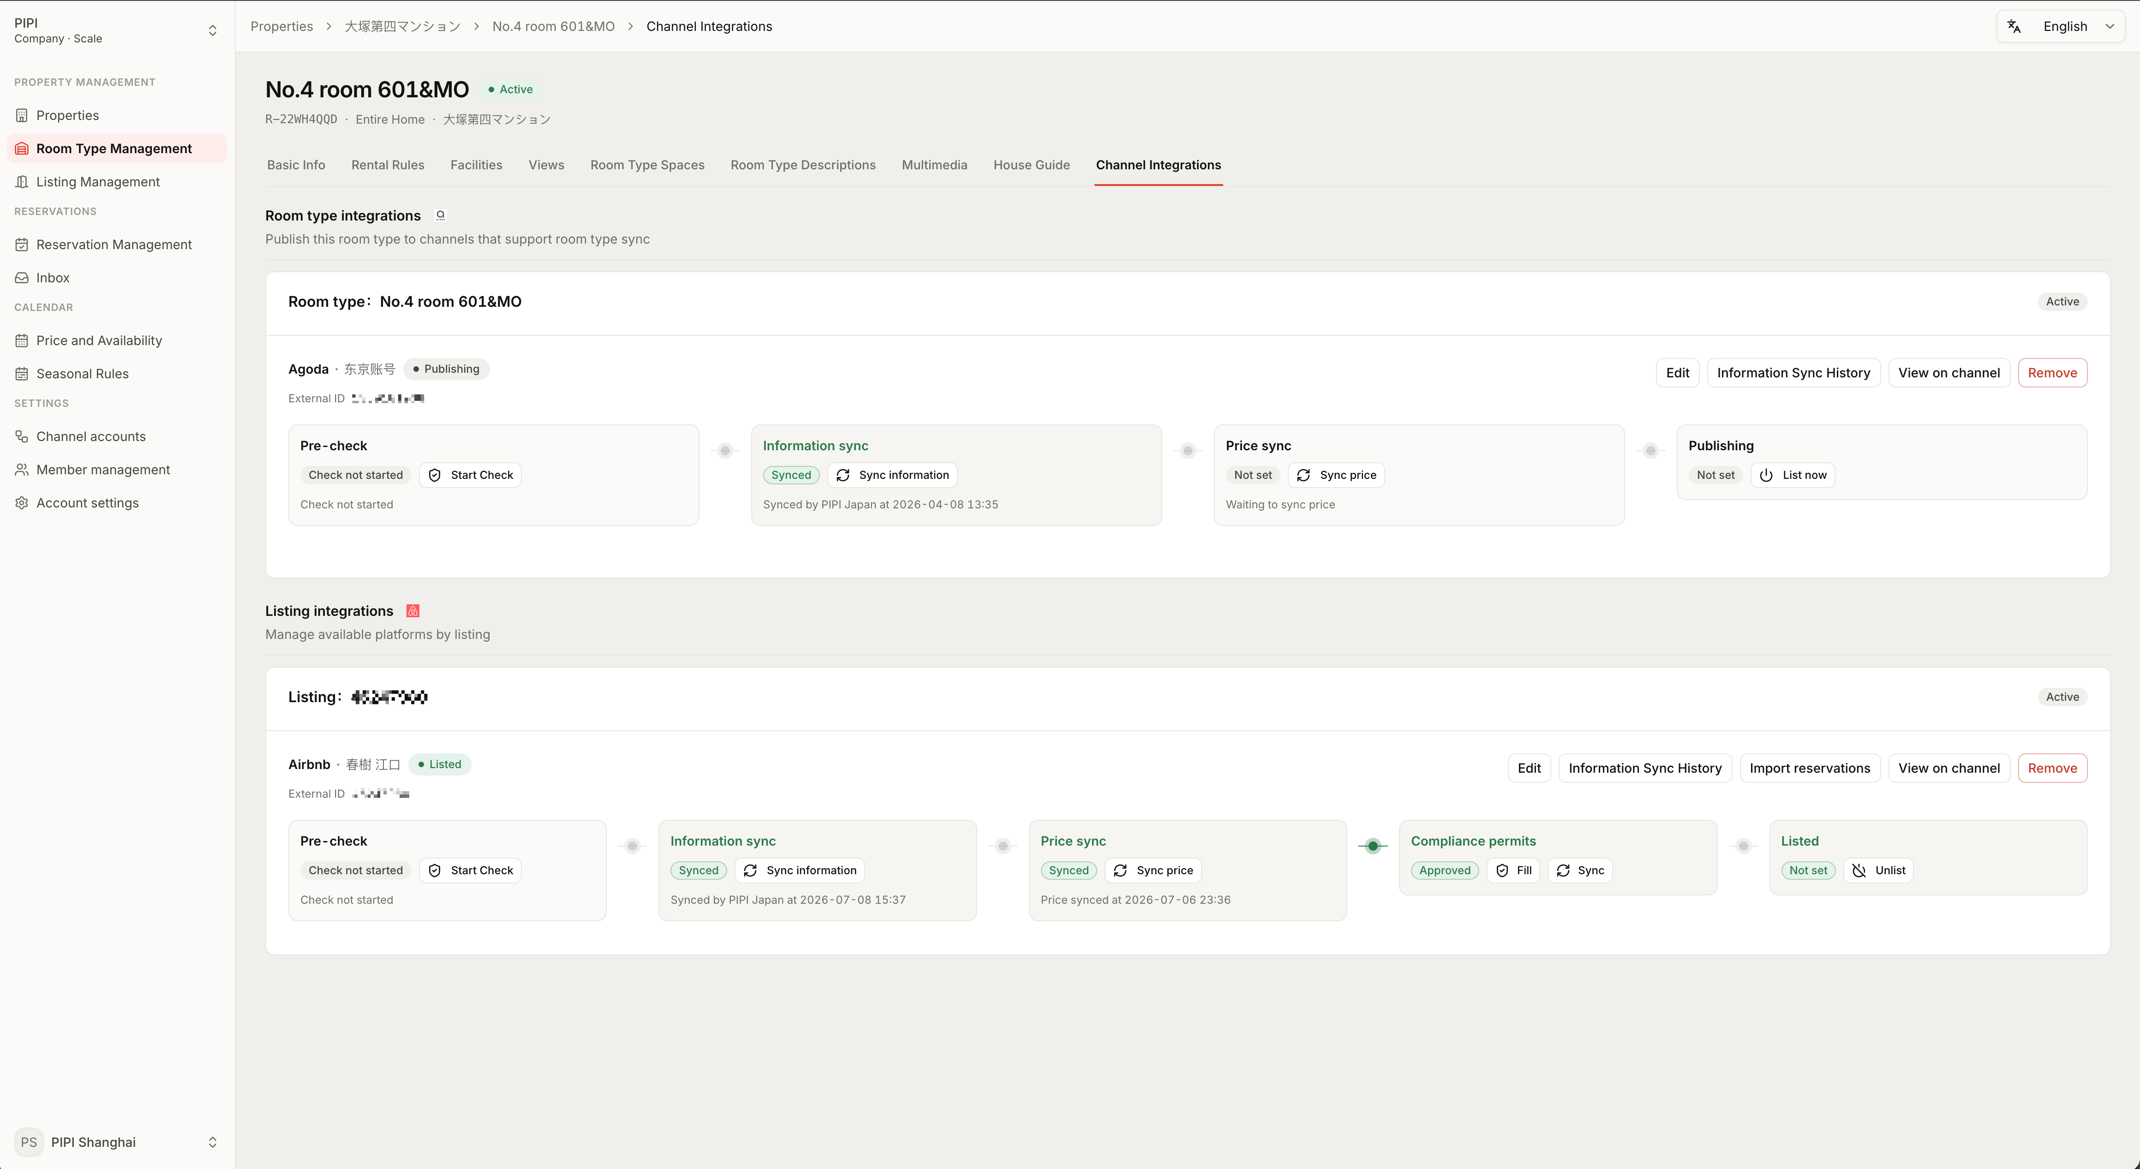Click View on channel for Agoda
The height and width of the screenshot is (1169, 2140).
coord(1949,373)
